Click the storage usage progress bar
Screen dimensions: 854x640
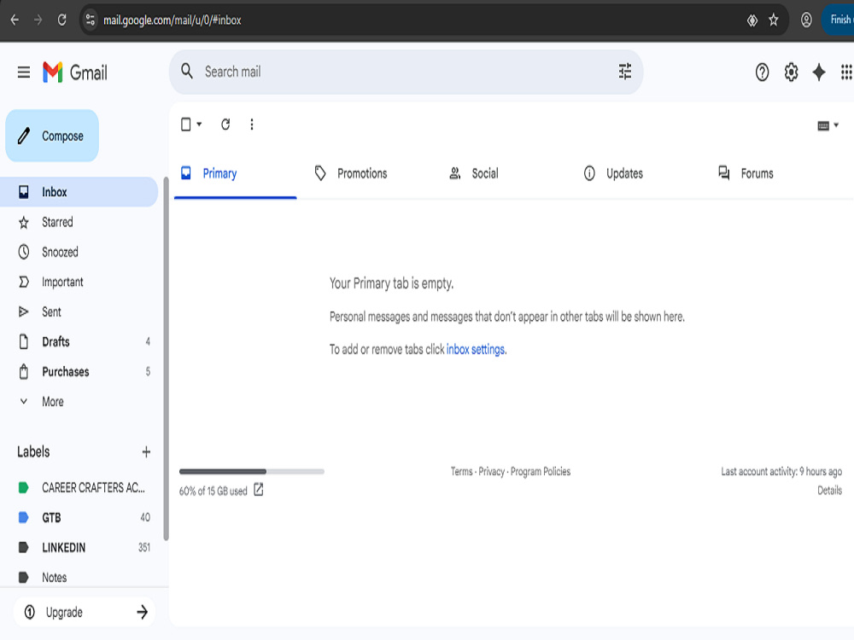[252, 471]
